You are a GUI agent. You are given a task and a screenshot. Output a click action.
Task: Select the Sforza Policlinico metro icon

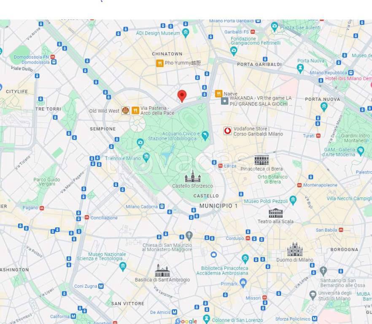(x=315, y=319)
